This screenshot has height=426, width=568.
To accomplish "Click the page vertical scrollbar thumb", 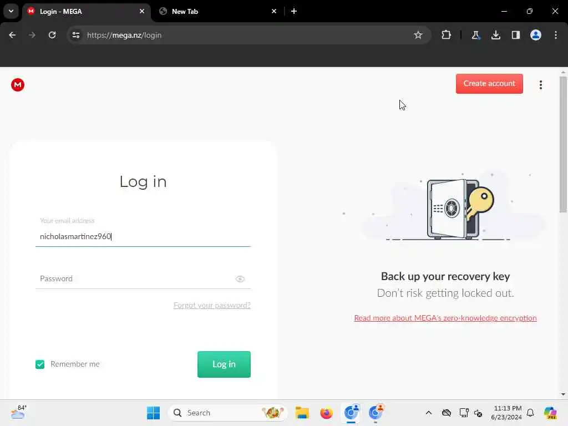I will (x=563, y=144).
